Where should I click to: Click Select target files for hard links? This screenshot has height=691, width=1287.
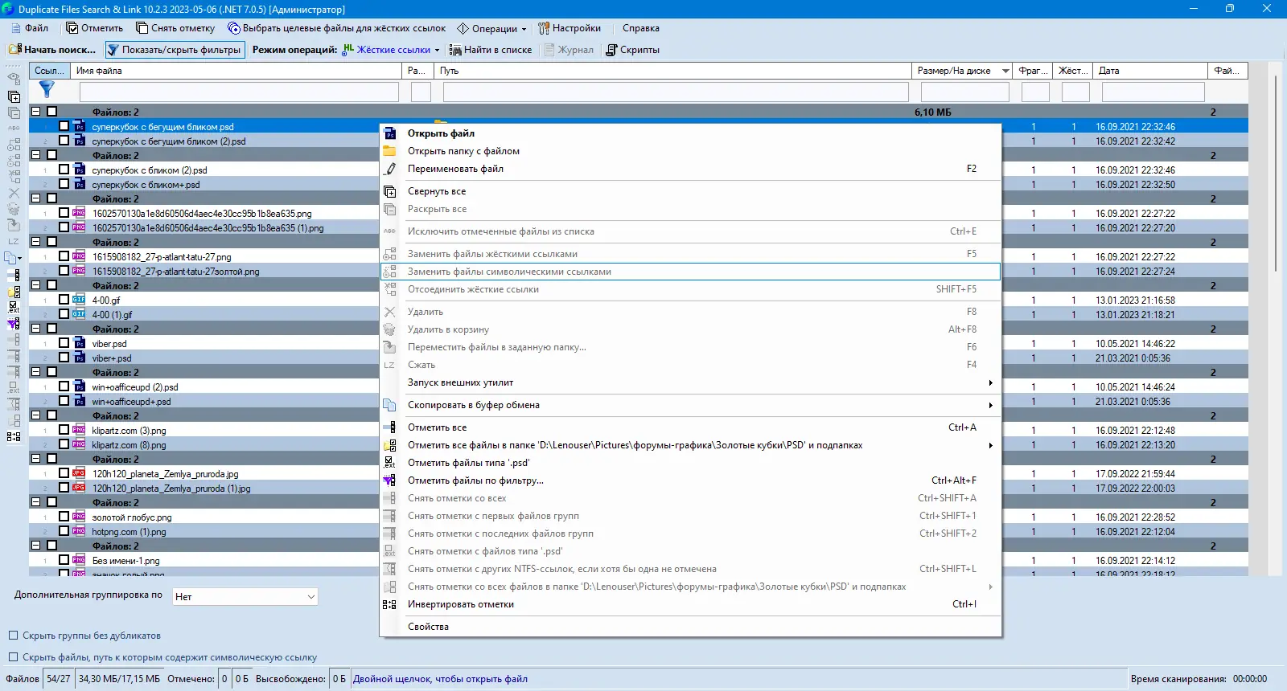tap(337, 28)
